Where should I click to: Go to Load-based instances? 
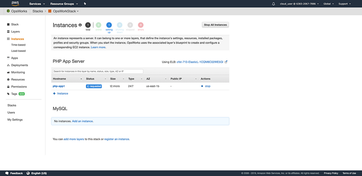[x=18, y=51]
